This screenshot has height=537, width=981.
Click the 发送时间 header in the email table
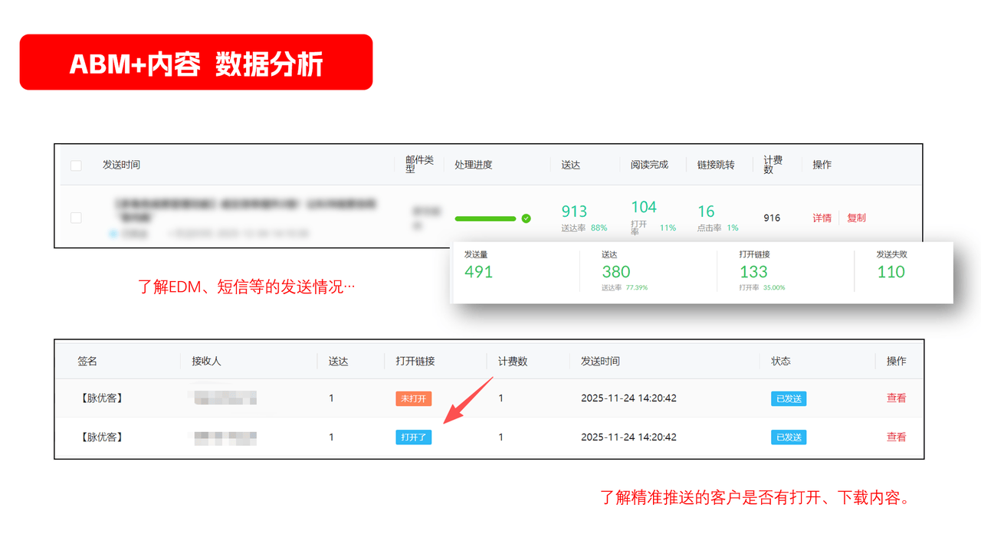pos(121,165)
